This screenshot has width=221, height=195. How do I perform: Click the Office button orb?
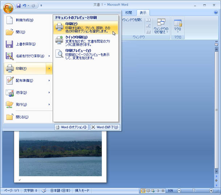pos(8,8)
